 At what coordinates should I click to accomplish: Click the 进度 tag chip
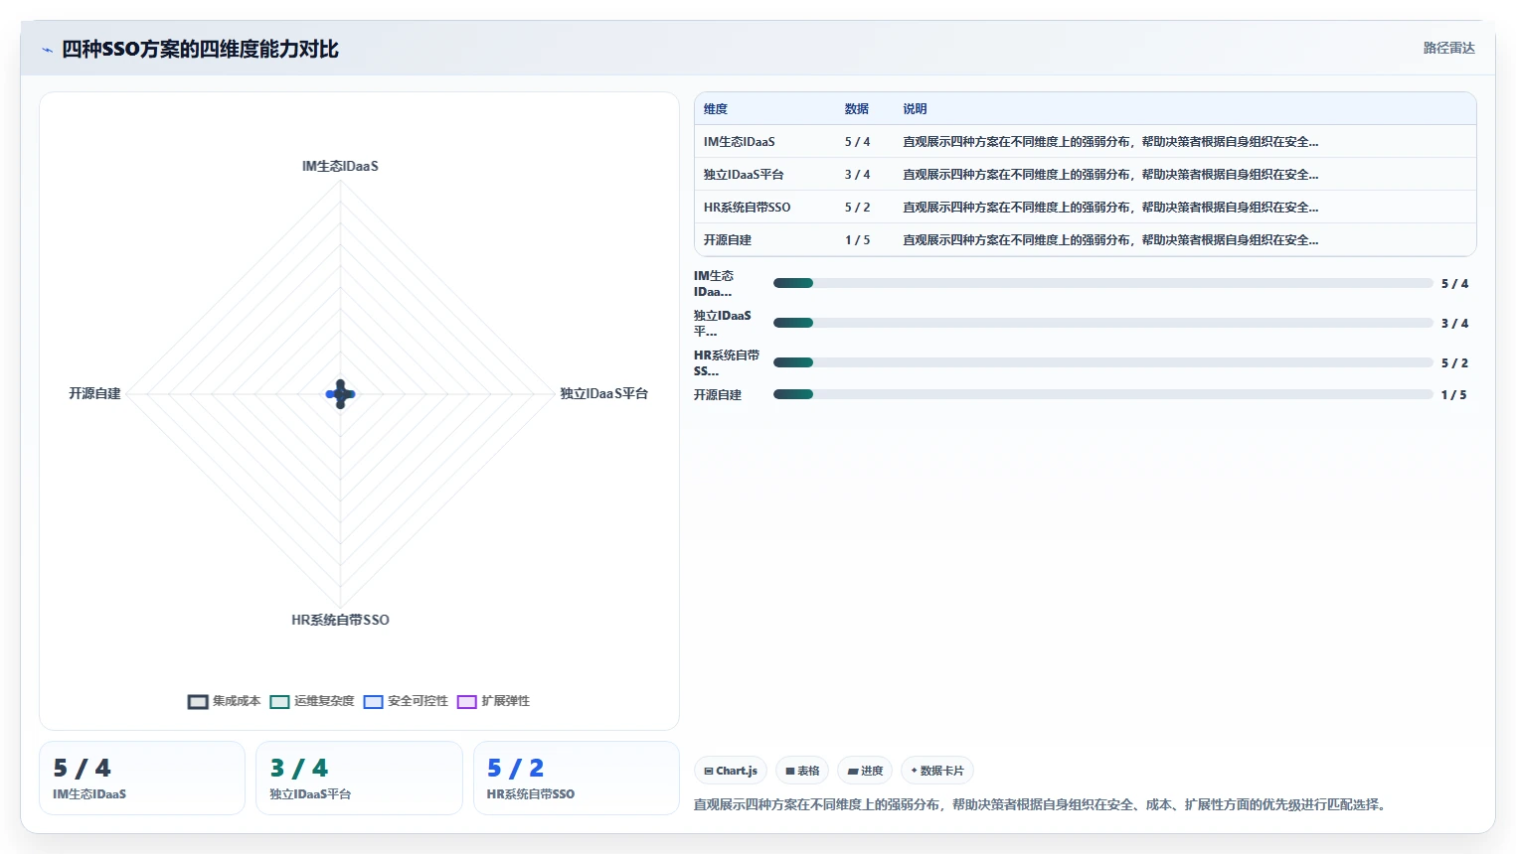pyautogui.click(x=865, y=771)
